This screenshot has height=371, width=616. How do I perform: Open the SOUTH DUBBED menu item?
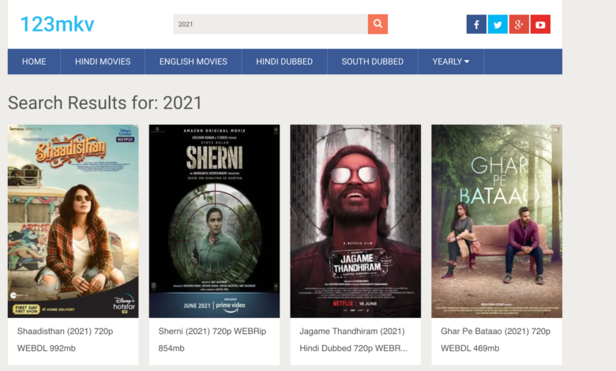tap(373, 62)
